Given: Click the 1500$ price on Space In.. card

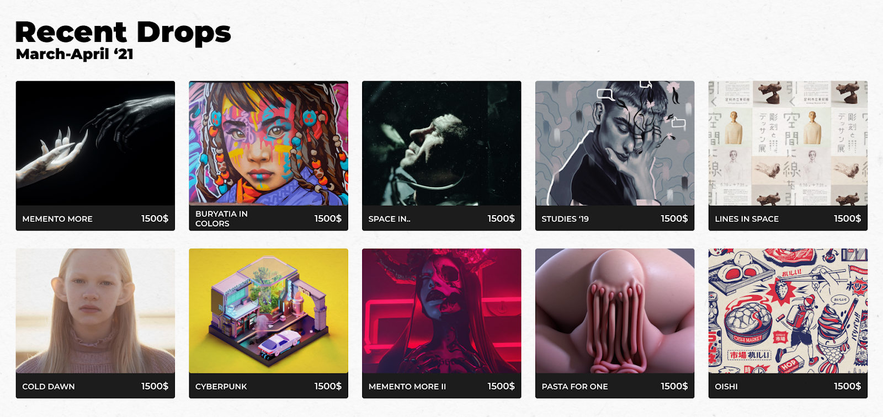Looking at the screenshot, I should click(x=501, y=218).
